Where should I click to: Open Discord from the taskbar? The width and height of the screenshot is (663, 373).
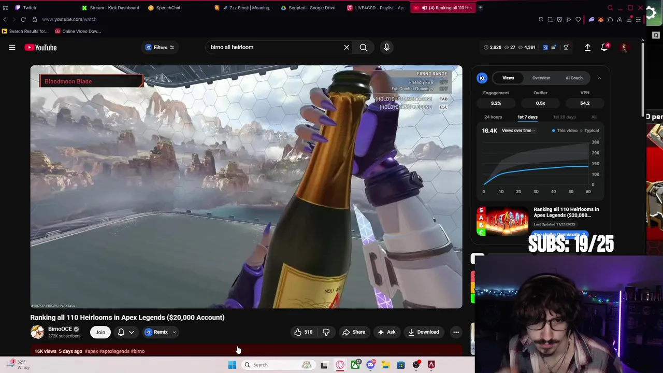click(370, 365)
